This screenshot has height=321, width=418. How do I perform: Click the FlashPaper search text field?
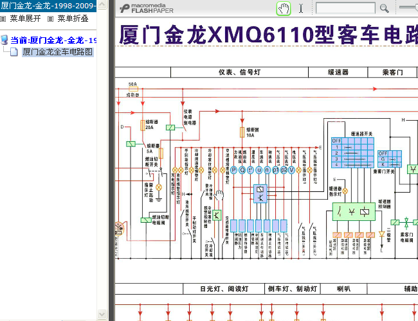tap(345, 8)
